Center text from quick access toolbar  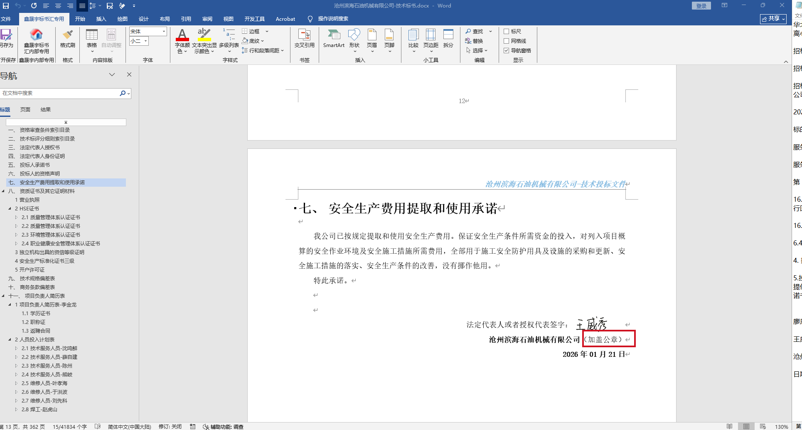click(58, 6)
